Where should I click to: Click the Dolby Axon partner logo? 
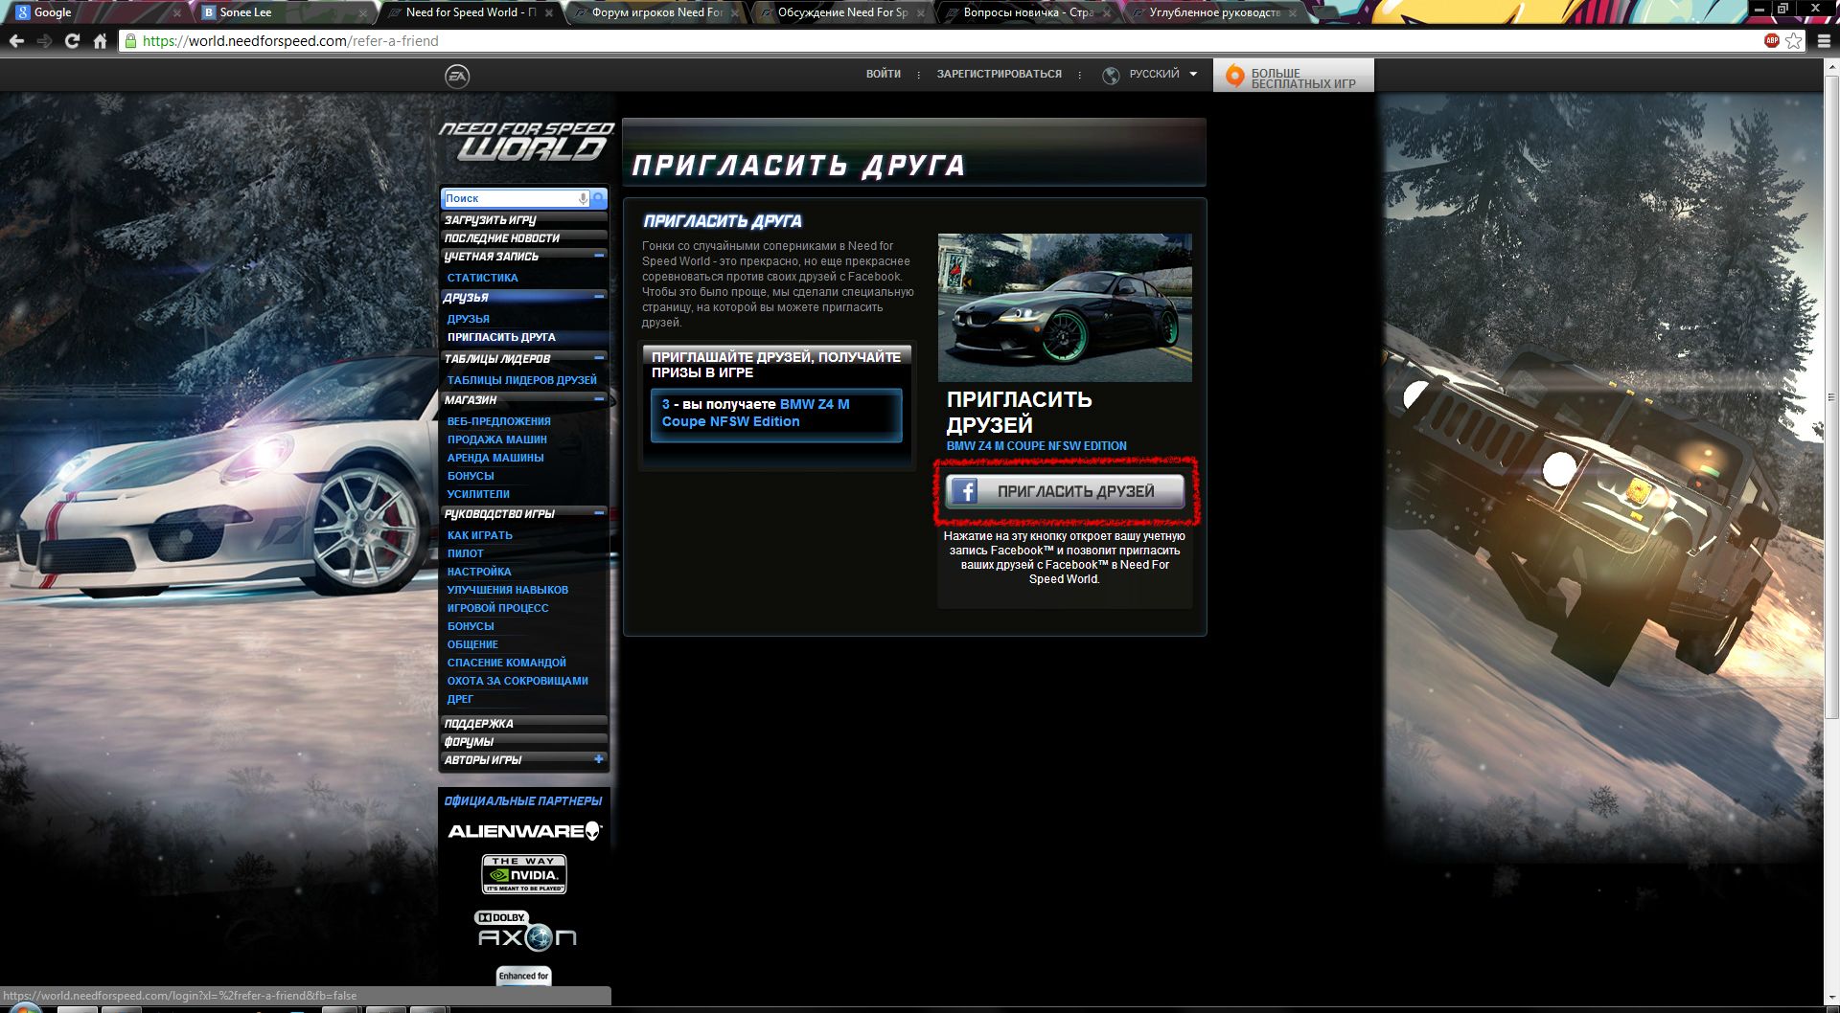[526, 931]
